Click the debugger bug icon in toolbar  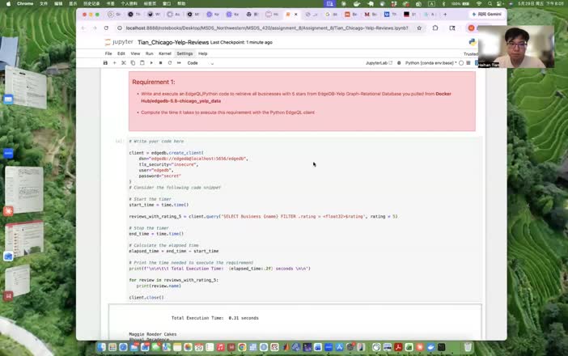click(399, 63)
